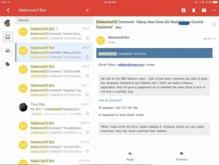The height and width of the screenshot is (165, 219).
Task: Open the account profile photo
Action: [x=8, y=23]
